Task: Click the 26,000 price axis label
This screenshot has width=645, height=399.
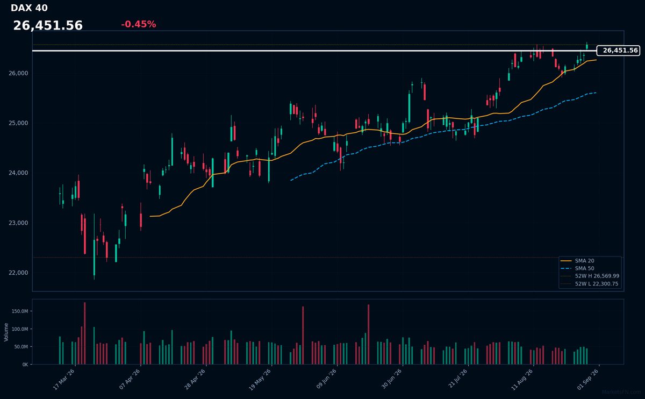Action: [19, 73]
